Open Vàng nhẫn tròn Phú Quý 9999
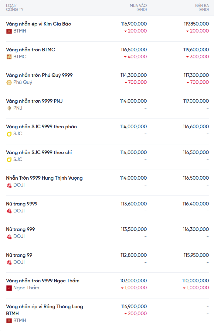 click(x=39, y=75)
